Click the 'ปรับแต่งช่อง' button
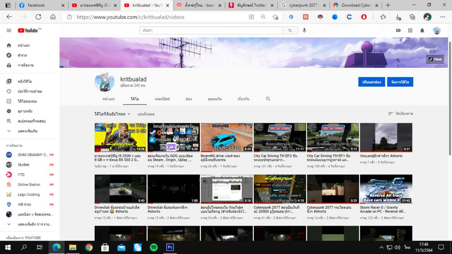Viewport: 452px width, 254px height. tap(371, 82)
